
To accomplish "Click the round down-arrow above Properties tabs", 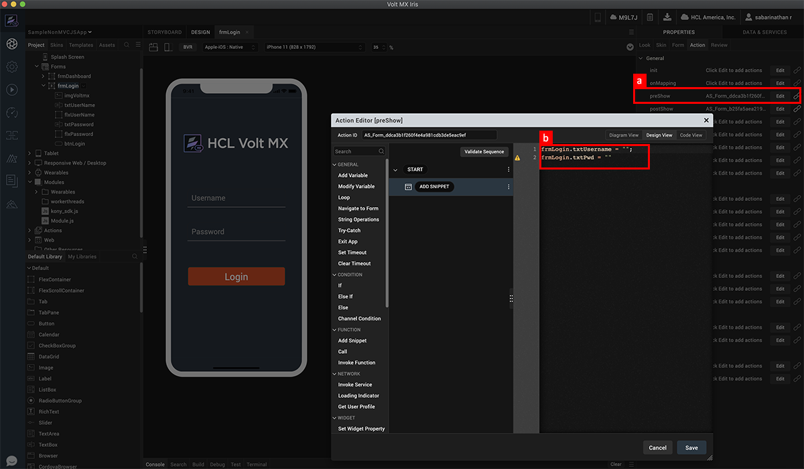I will (630, 47).
